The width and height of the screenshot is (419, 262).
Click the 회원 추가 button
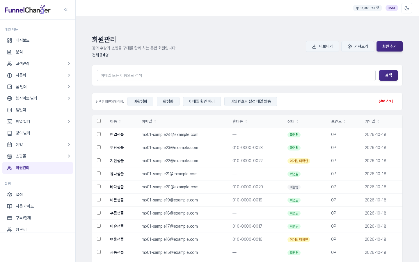[x=390, y=47]
